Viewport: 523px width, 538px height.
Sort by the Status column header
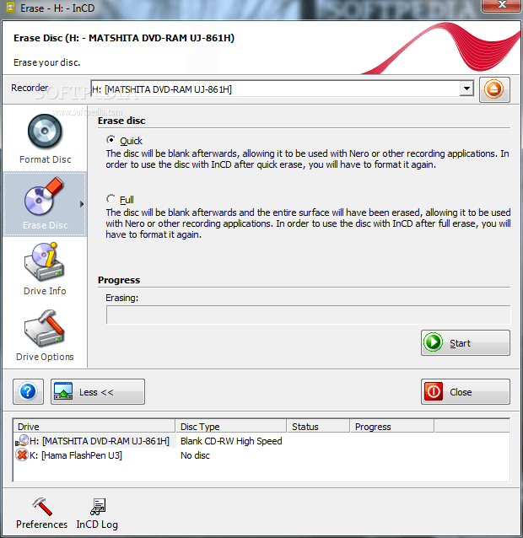pyautogui.click(x=318, y=426)
